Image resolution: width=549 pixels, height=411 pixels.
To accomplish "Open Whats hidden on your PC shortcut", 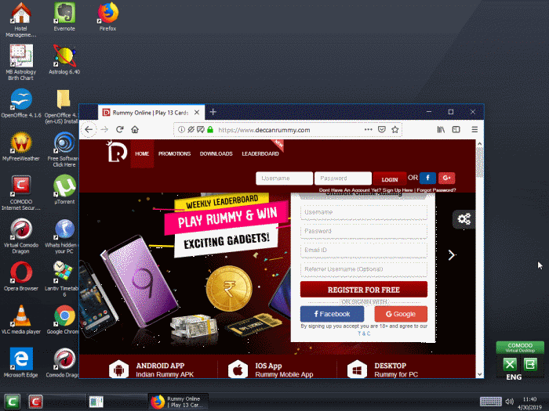I will pos(61,236).
